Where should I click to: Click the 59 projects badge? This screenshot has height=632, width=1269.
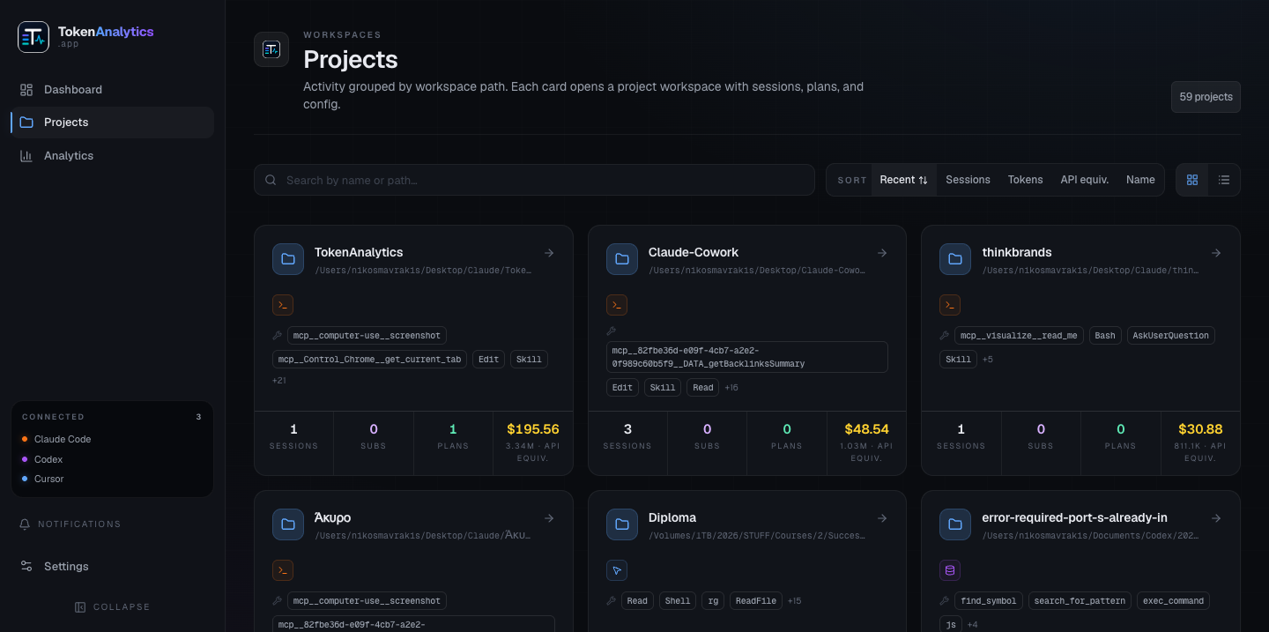pyautogui.click(x=1206, y=97)
